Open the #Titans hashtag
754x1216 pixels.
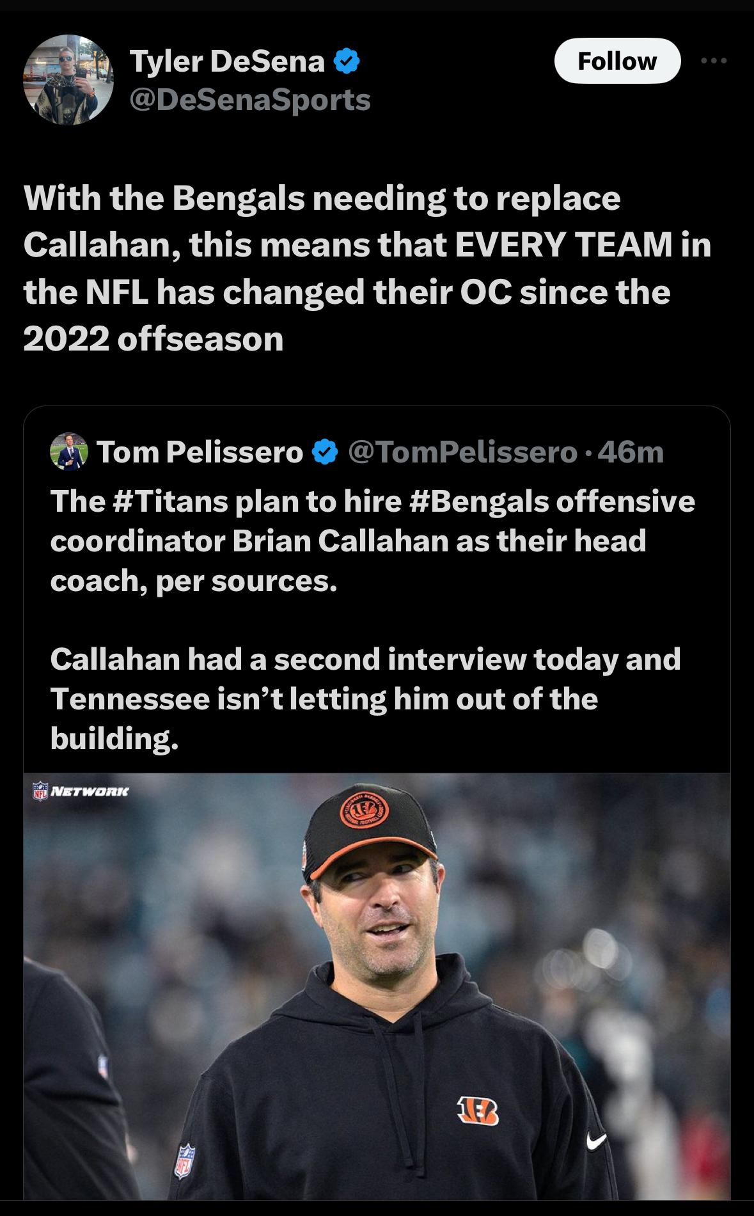coord(169,501)
